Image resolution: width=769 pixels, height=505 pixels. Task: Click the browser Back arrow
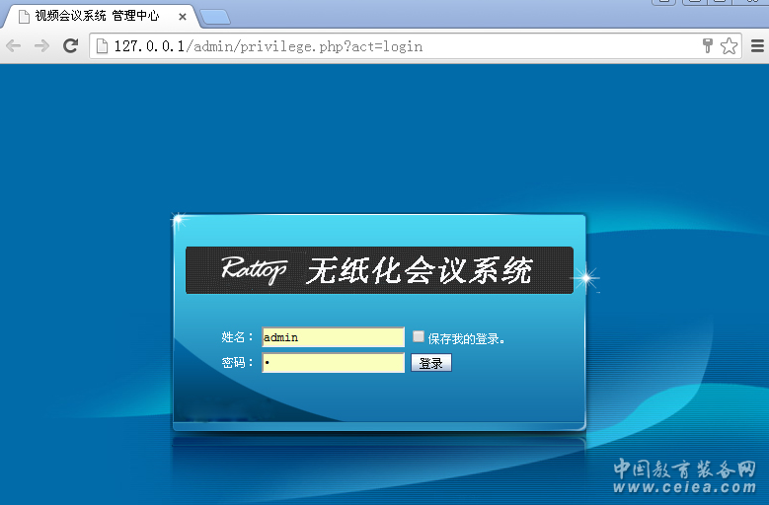(14, 45)
